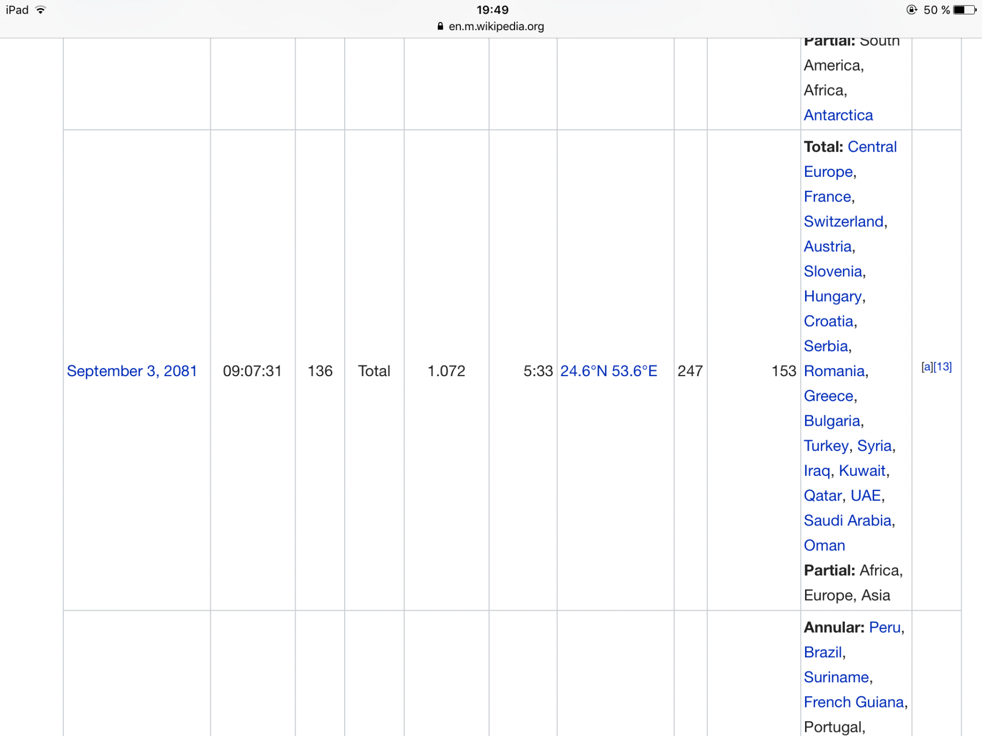982x736 pixels.
Task: Select the Europe, Asia text
Action: tap(847, 595)
